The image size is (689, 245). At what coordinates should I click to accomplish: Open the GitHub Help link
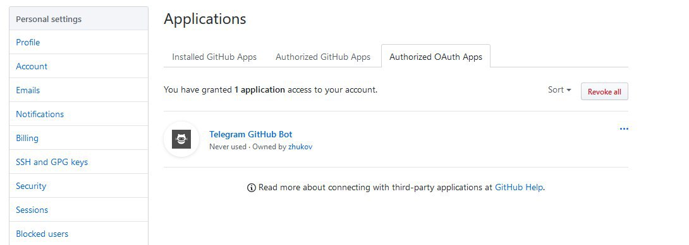[x=519, y=187]
